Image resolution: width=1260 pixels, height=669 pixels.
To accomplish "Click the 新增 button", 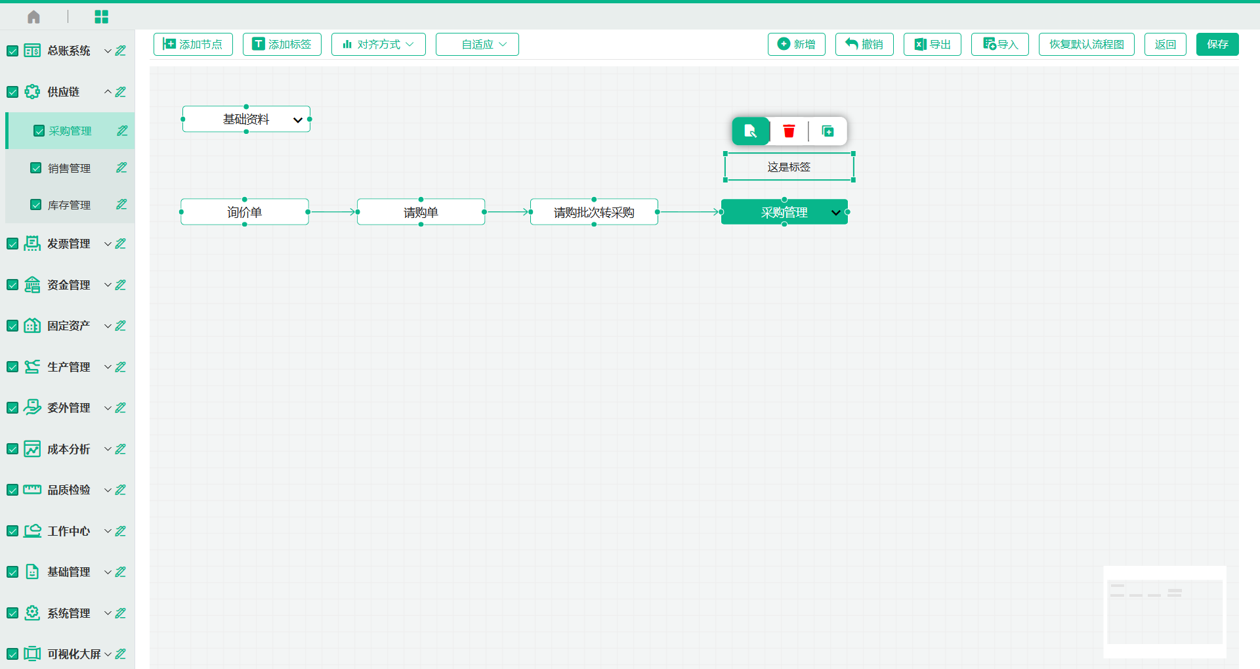I will [797, 44].
